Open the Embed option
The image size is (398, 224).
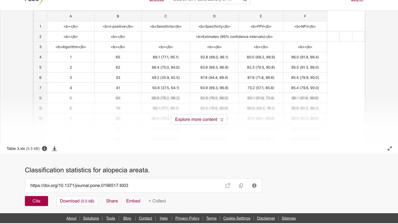[133, 201]
